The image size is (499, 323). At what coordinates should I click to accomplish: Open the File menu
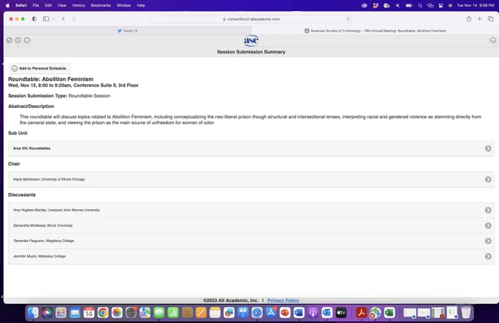tap(36, 5)
